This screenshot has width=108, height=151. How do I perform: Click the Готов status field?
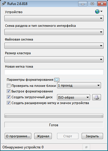click(x=54, y=125)
